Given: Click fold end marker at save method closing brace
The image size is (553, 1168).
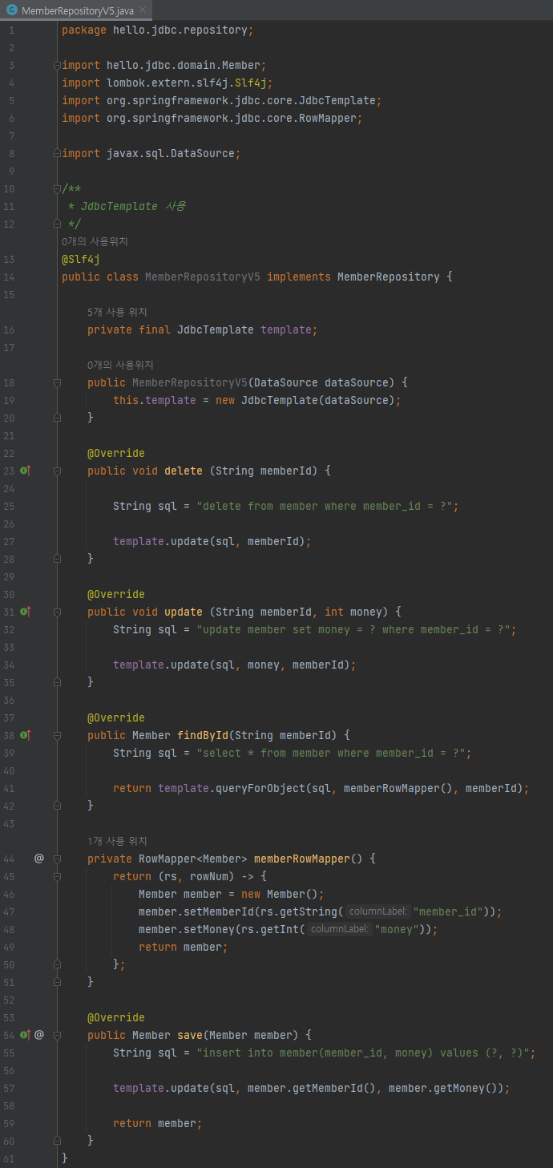Looking at the screenshot, I should [x=57, y=1141].
